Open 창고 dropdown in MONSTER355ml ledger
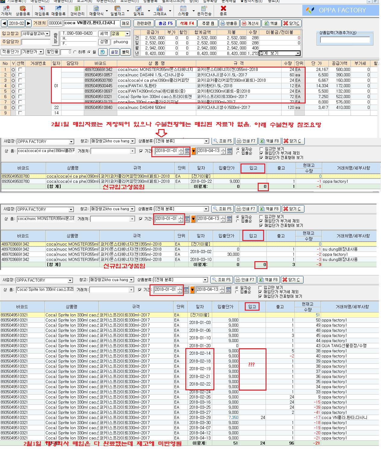This screenshot has height=450, width=381. (x=132, y=209)
